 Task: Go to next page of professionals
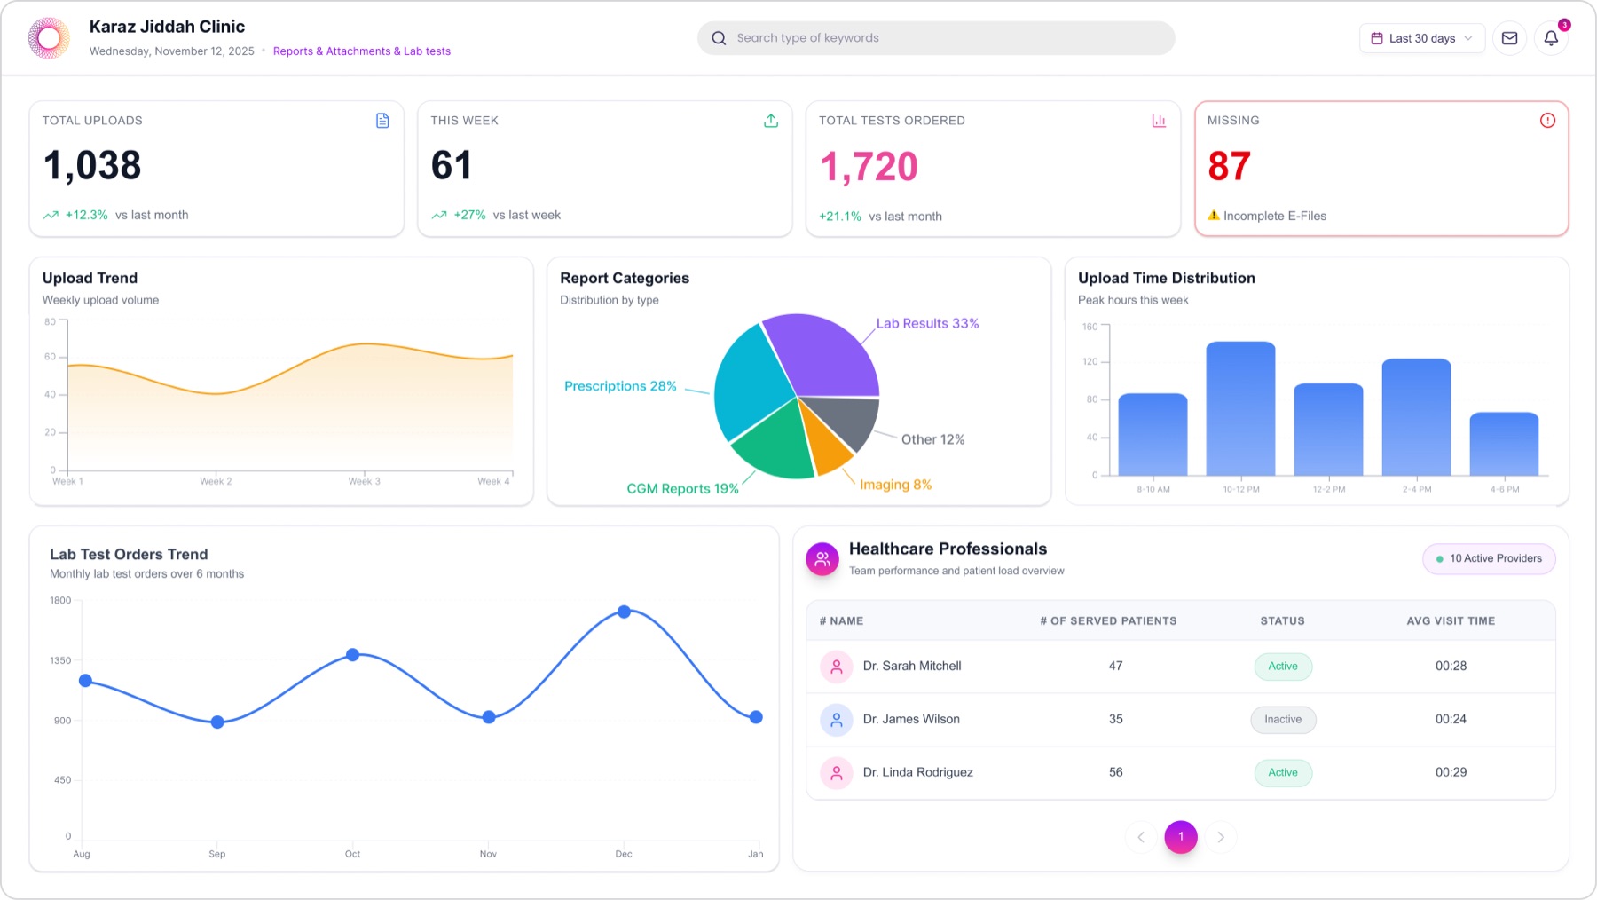tap(1221, 837)
